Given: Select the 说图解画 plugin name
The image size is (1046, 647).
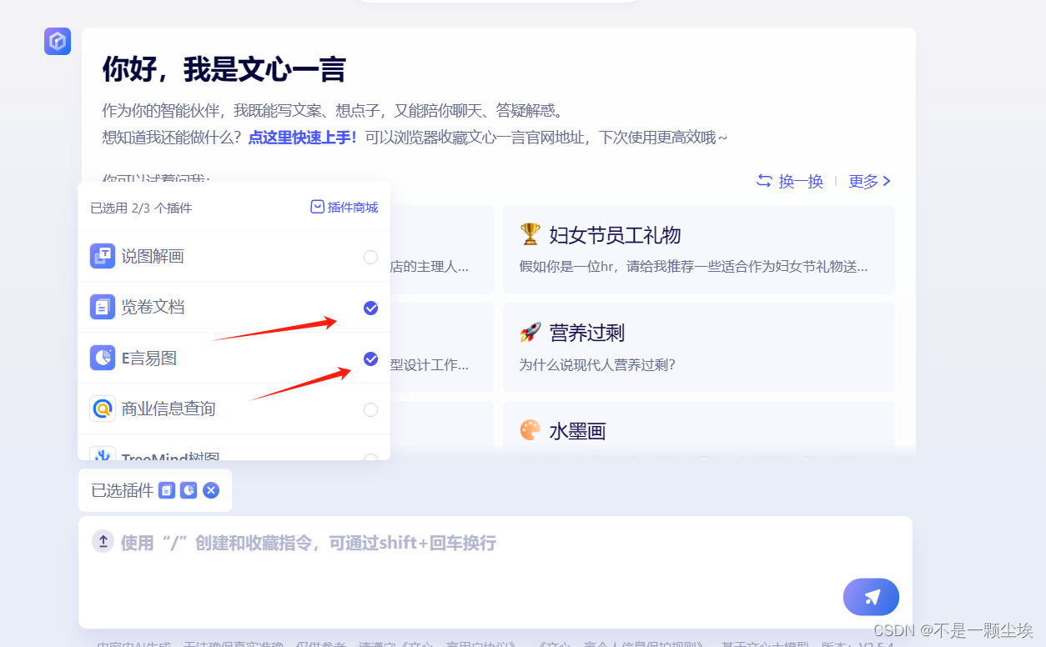Looking at the screenshot, I should click(153, 256).
